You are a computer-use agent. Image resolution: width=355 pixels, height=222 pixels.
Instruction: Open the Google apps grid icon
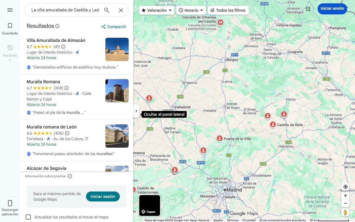point(308,9)
